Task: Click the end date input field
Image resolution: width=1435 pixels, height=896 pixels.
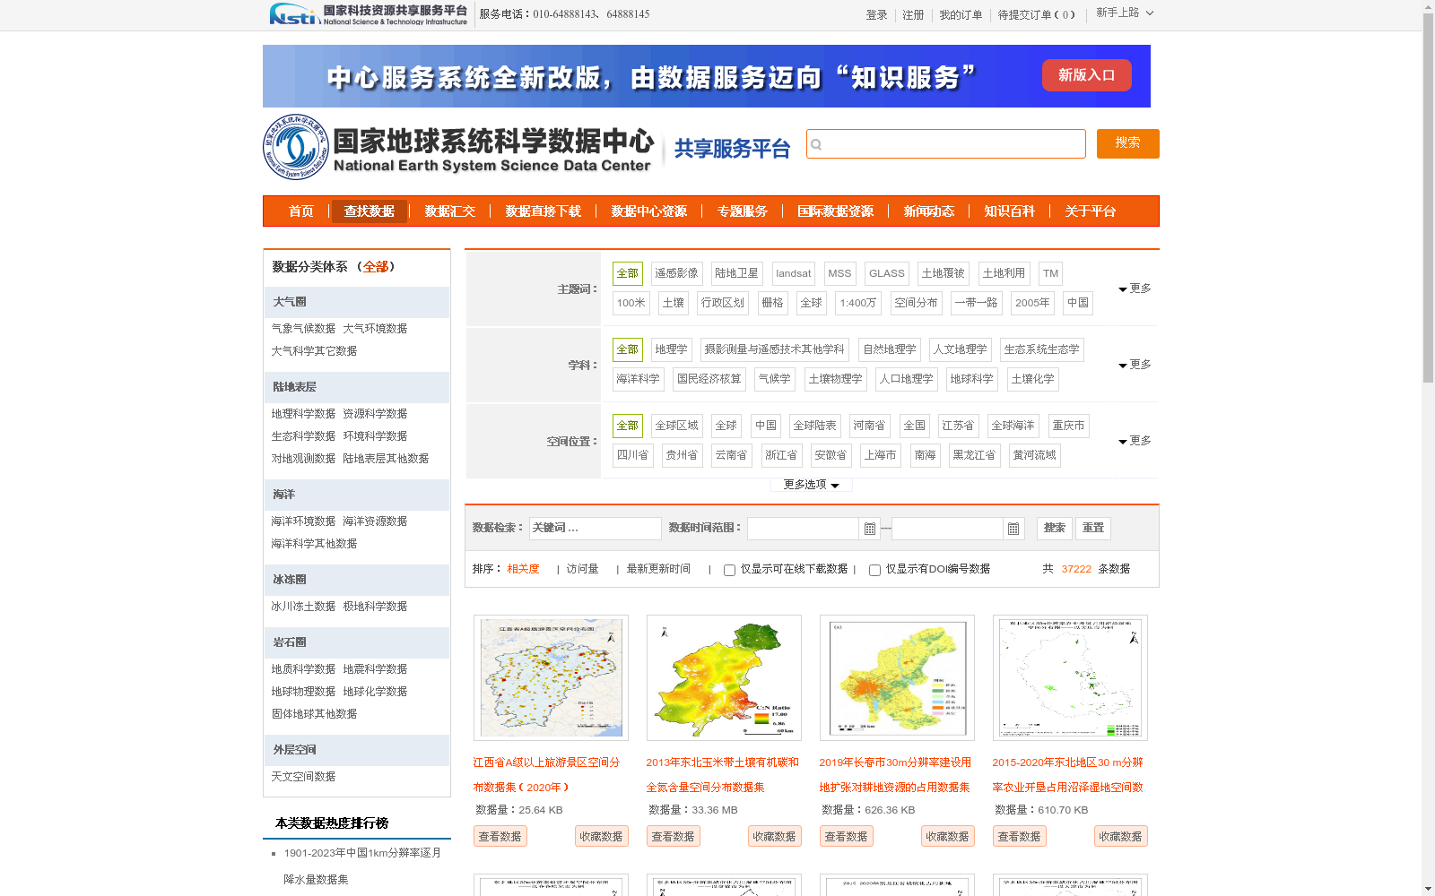Action: tap(947, 529)
